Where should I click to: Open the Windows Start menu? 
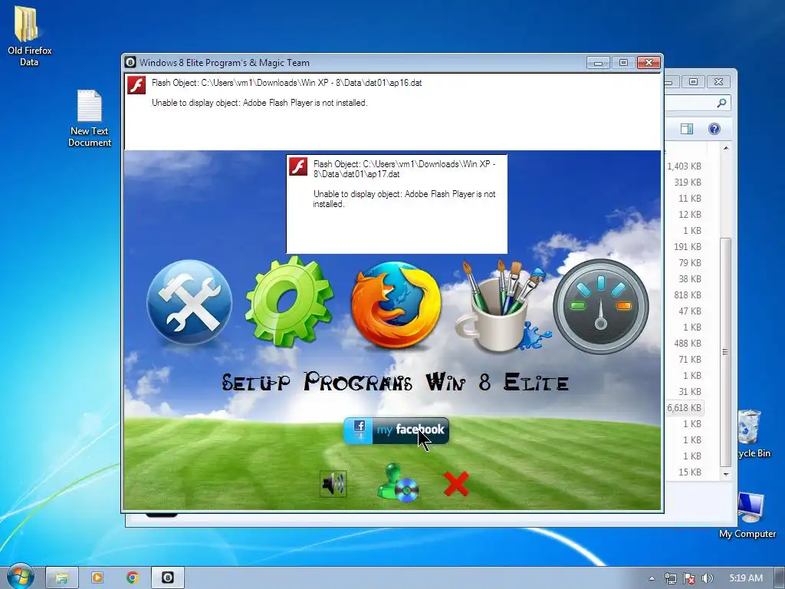tap(20, 577)
